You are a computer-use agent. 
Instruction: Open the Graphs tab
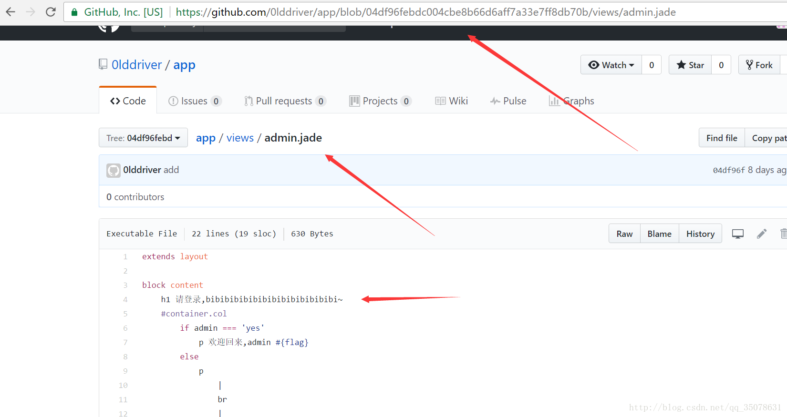tap(571, 101)
